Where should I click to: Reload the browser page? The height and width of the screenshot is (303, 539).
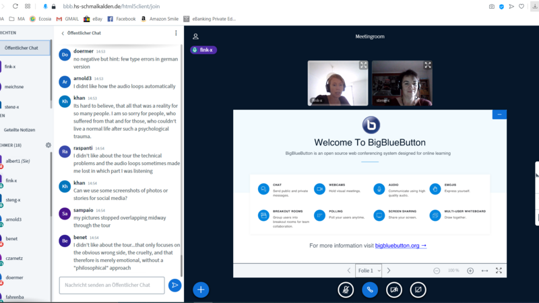[15, 6]
